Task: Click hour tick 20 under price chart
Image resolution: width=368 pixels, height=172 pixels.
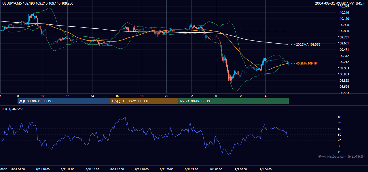Action: (167, 96)
